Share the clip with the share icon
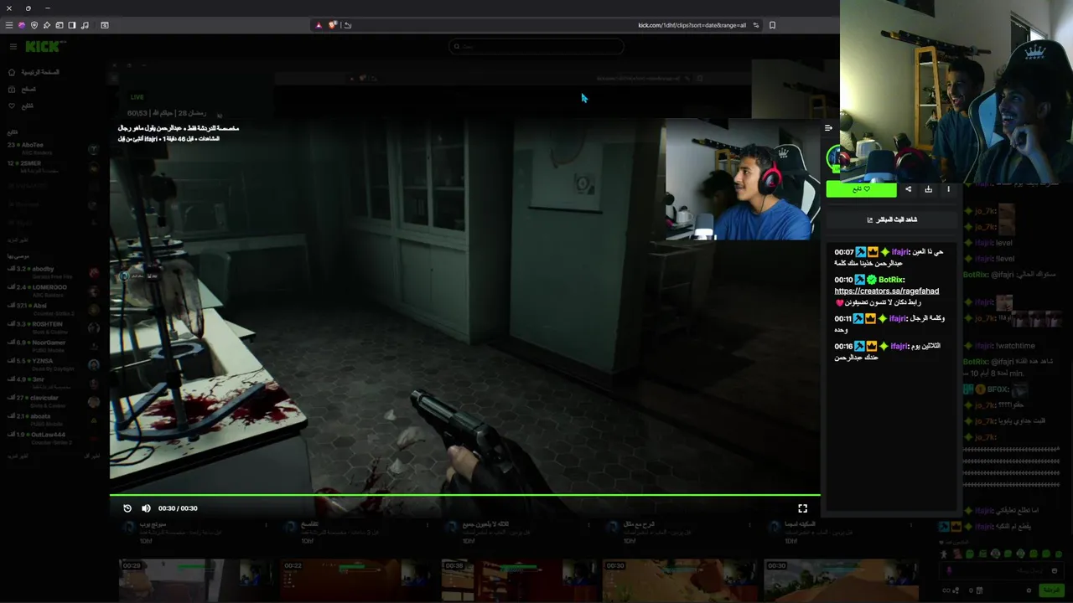 coord(908,189)
